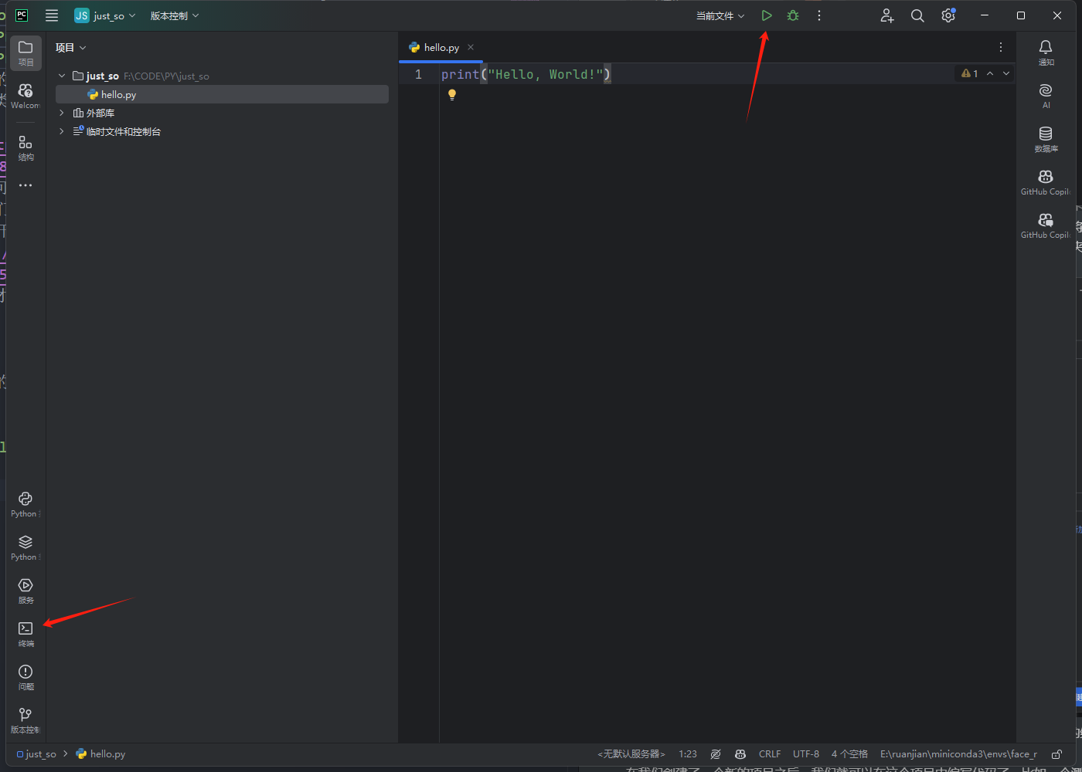Screen dimensions: 1082x772
Task: Open the AI assistant panel
Action: (1046, 95)
